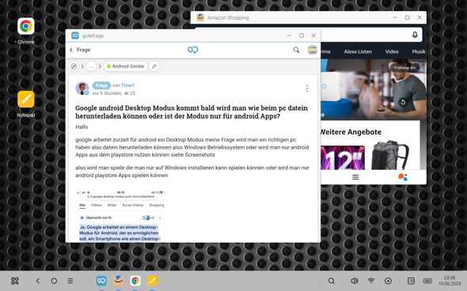Click the rotate icon on Amazon banner
The image size is (467, 291).
(x=403, y=102)
